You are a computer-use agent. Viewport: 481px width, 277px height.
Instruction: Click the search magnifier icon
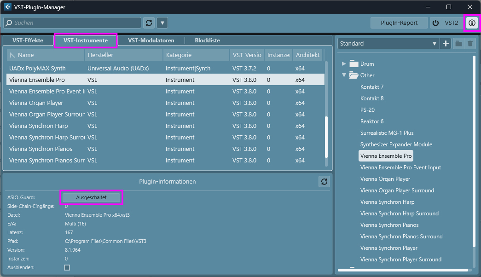[x=9, y=23]
